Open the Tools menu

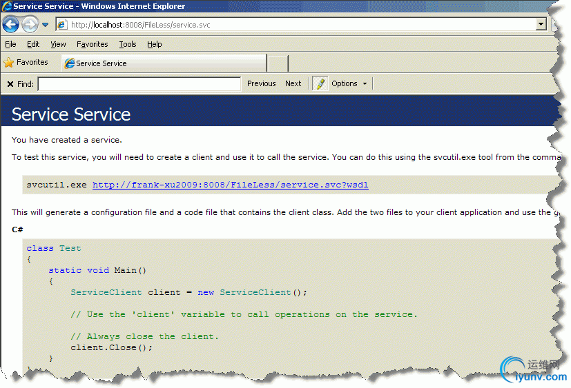(x=128, y=44)
